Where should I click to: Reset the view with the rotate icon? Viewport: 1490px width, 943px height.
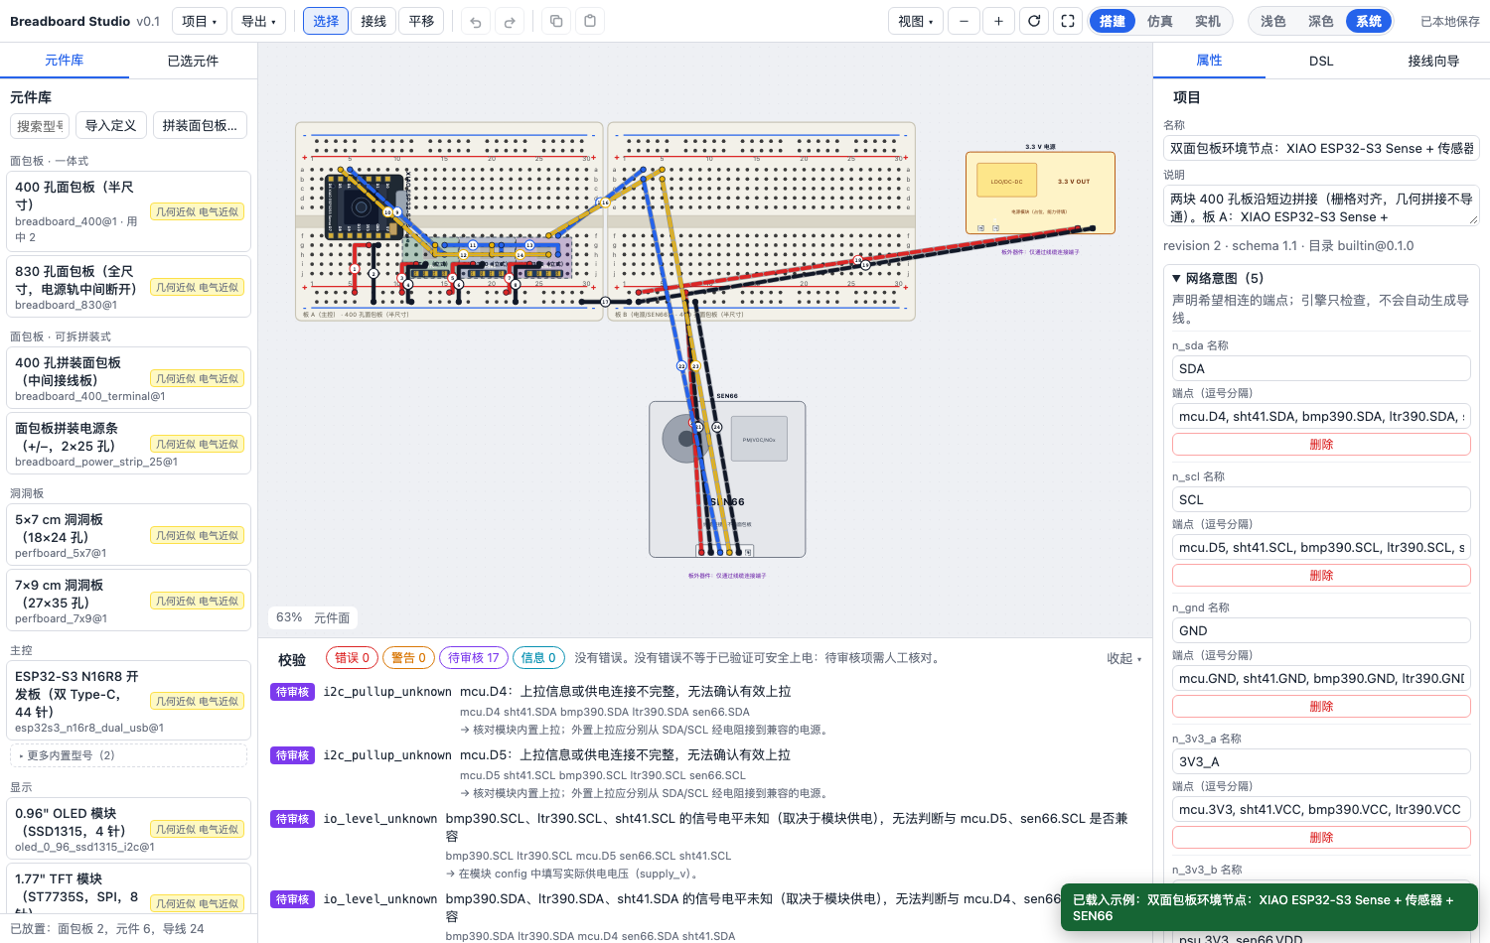point(1034,21)
